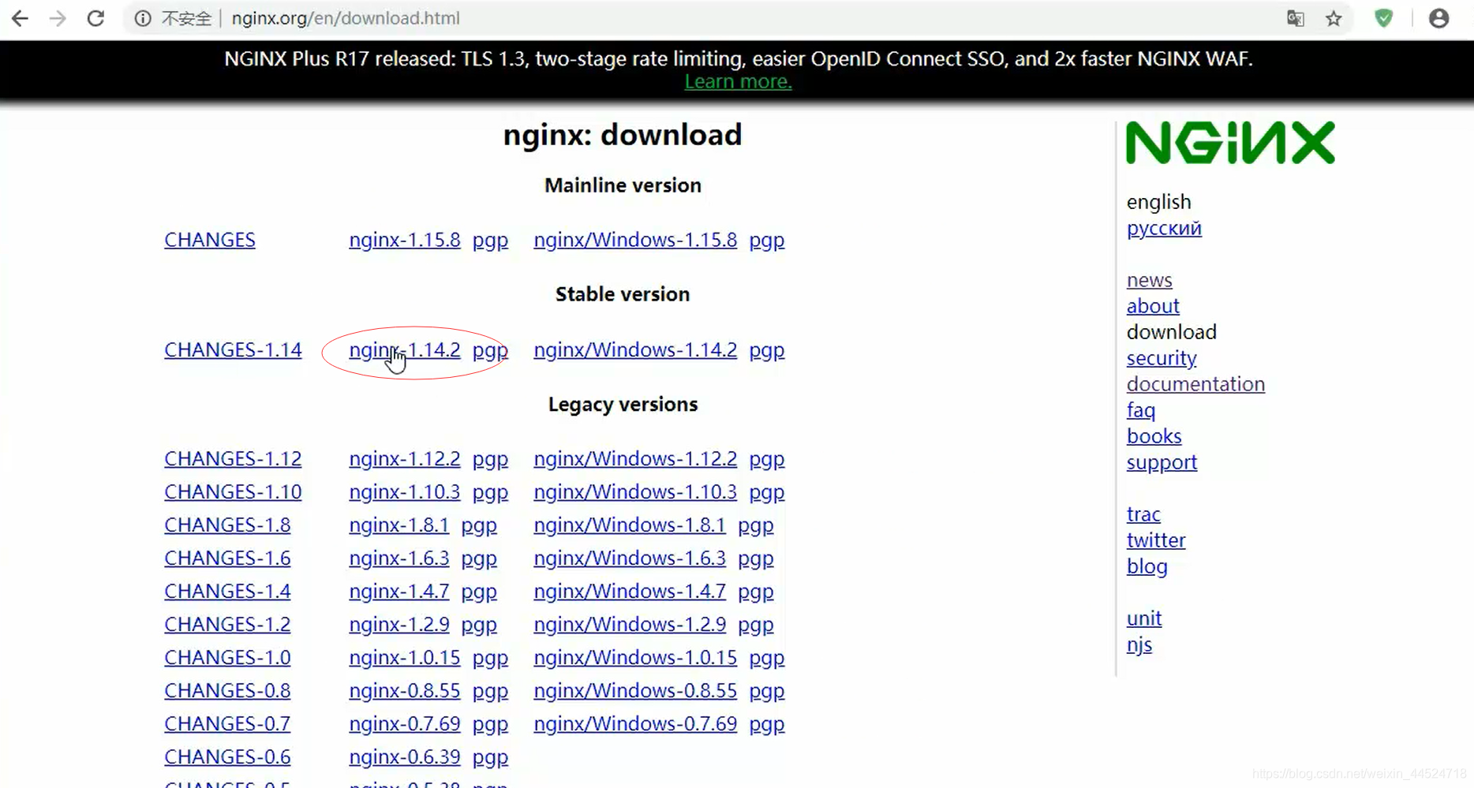View site info via the not-secure icon

(143, 18)
